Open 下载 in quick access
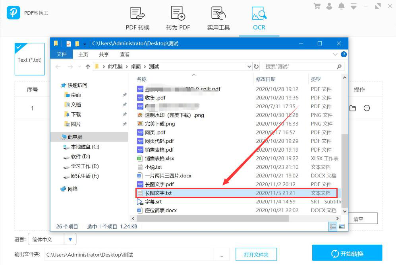The height and width of the screenshot is (265, 396). coord(73,114)
